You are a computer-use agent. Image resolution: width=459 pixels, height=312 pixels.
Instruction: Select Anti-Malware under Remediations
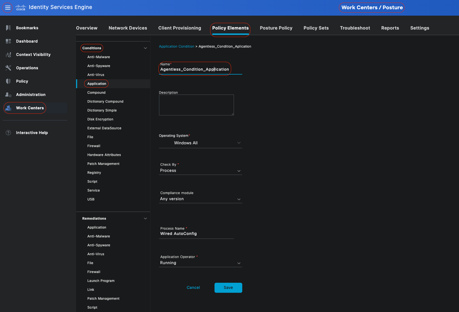(x=99, y=236)
